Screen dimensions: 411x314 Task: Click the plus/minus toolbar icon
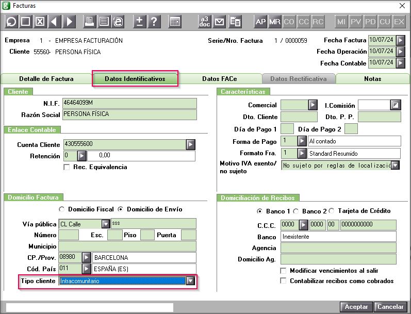139,22
